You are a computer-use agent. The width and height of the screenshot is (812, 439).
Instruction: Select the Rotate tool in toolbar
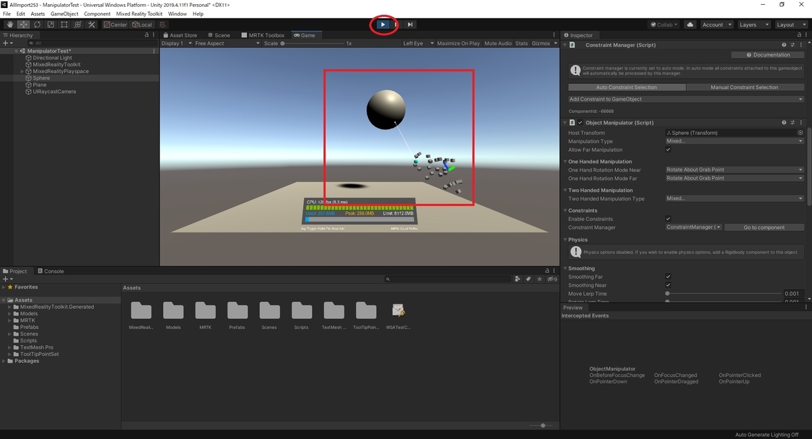pos(37,25)
